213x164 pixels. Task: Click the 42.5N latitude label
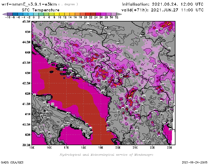26,83
